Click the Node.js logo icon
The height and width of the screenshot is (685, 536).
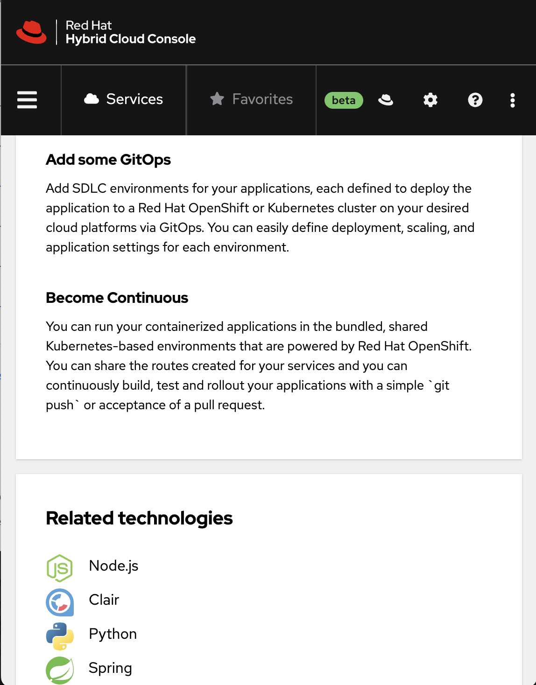click(x=60, y=568)
